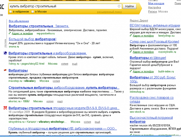
Task: Open 'Адрес и телефон' for rozoviykrolik.ru
Action: click(x=143, y=52)
